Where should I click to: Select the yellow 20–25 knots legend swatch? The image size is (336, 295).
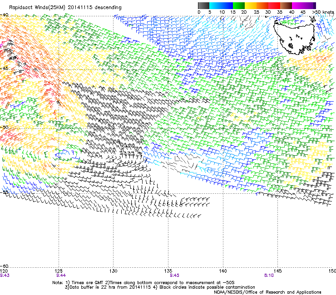point(251,5)
